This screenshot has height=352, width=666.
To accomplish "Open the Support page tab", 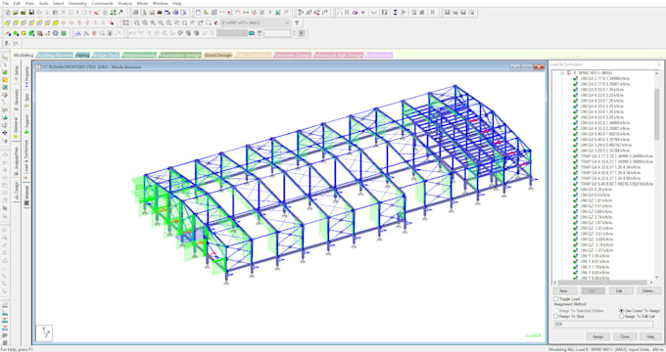I will (26, 124).
